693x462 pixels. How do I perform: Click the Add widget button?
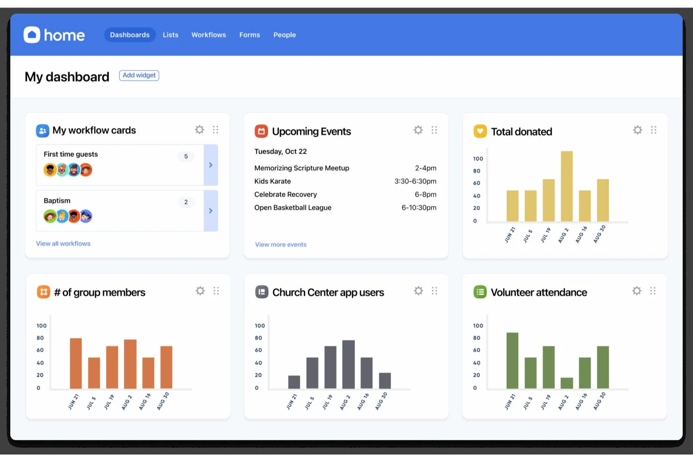click(x=139, y=75)
